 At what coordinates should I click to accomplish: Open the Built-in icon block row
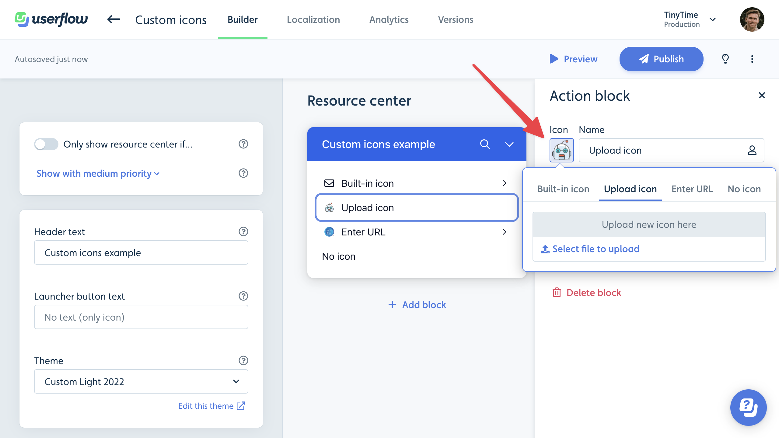click(x=417, y=183)
